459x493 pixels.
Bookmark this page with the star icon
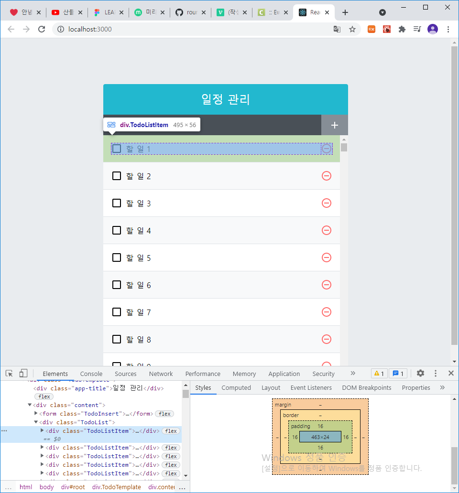(352, 29)
